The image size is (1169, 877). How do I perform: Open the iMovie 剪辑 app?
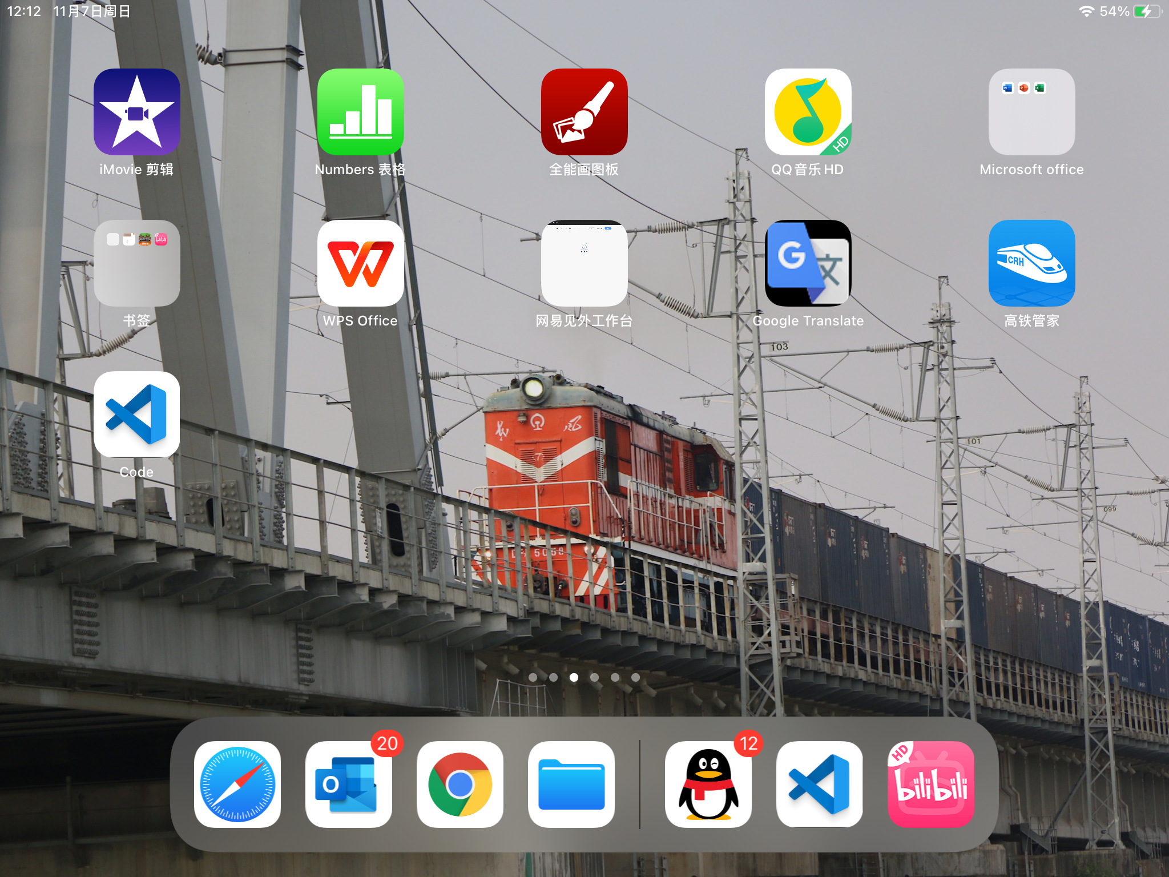coord(136,112)
